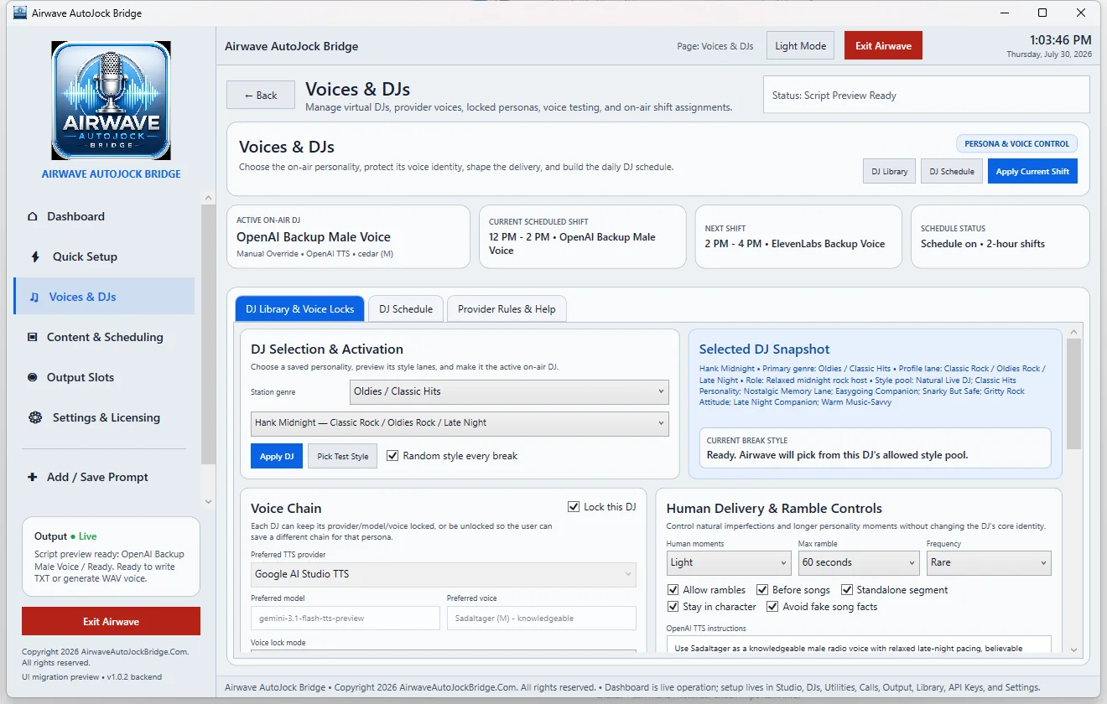Toggle the Lock this DJ checkbox
This screenshot has height=704, width=1107.
pyautogui.click(x=574, y=507)
